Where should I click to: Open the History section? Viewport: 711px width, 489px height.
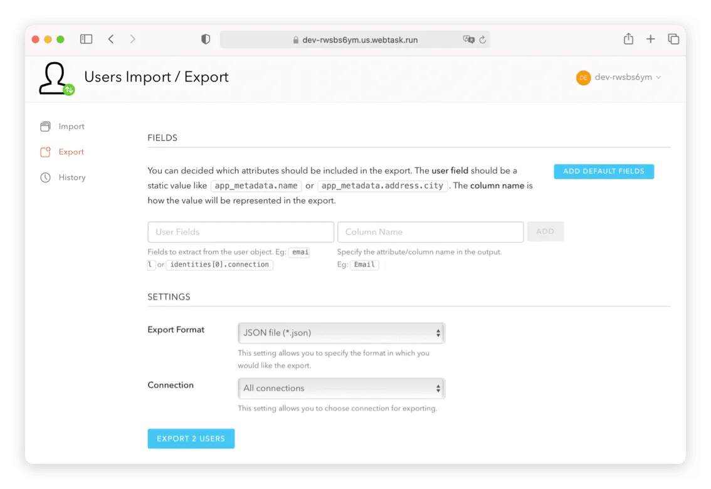coord(72,177)
